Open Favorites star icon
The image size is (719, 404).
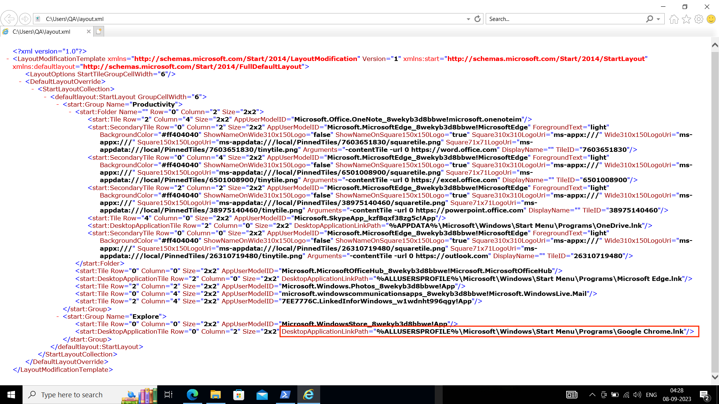pos(686,19)
